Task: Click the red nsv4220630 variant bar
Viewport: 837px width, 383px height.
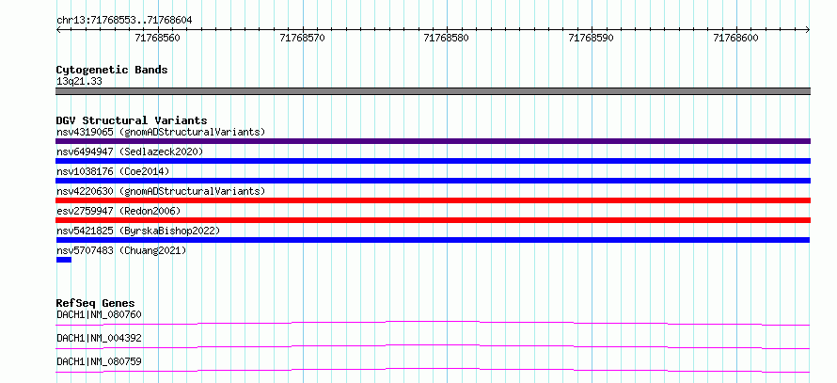Action: [433, 200]
